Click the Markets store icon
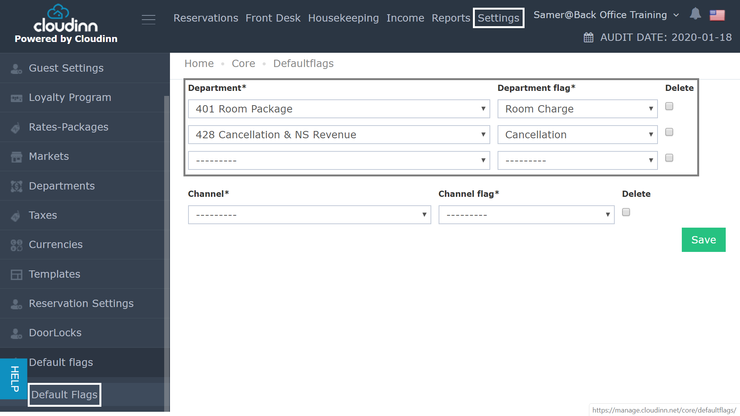The image size is (740, 416). click(16, 157)
